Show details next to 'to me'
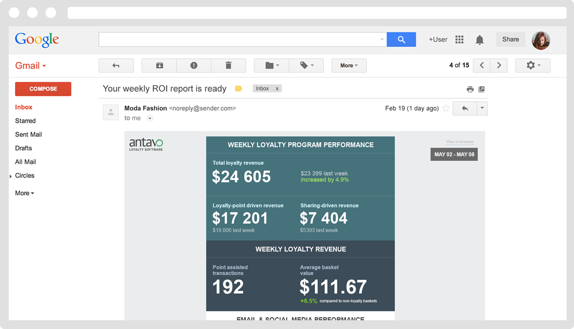Viewport: 574px width, 329px height. [x=149, y=118]
